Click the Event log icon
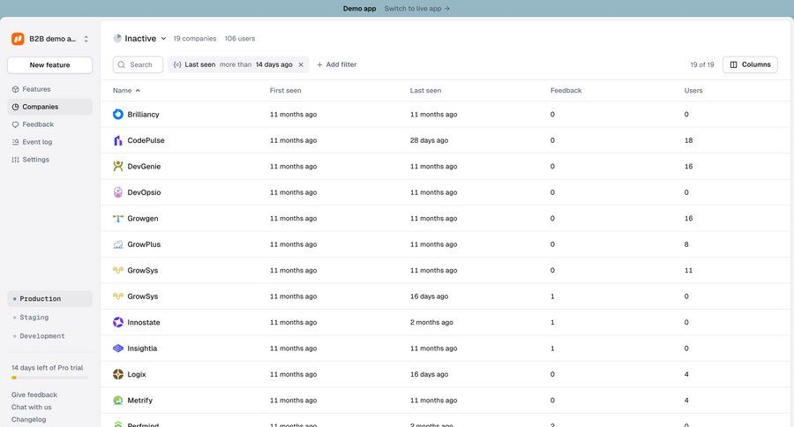The width and height of the screenshot is (794, 427). pyautogui.click(x=15, y=142)
